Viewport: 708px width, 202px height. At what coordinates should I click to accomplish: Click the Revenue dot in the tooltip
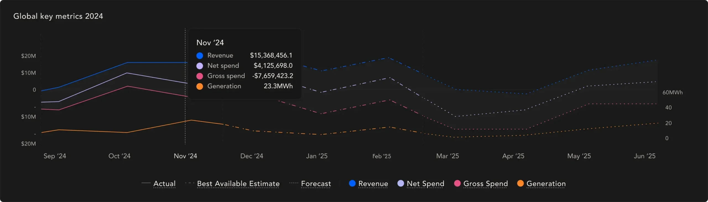tap(200, 56)
